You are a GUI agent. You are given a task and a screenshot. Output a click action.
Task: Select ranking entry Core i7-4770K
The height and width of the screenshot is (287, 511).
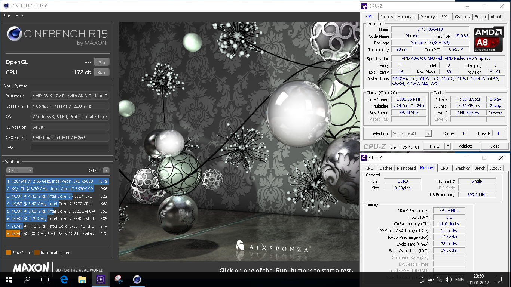58,196
